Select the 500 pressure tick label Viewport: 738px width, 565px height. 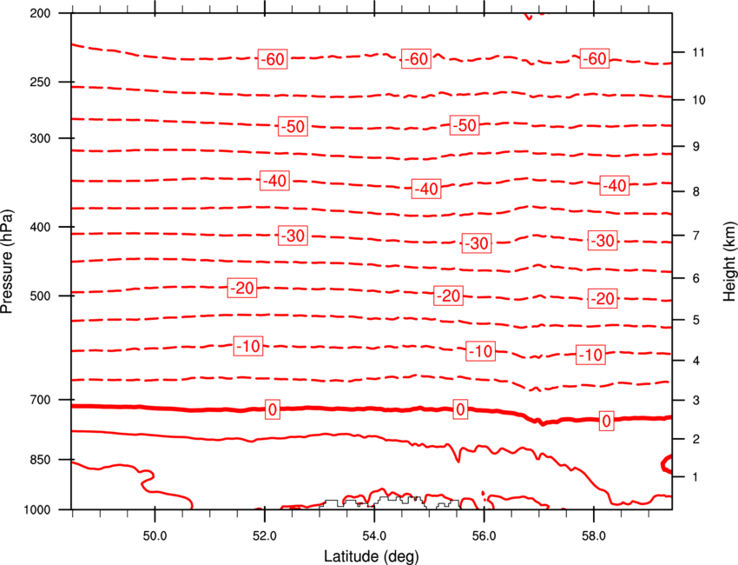coord(40,296)
